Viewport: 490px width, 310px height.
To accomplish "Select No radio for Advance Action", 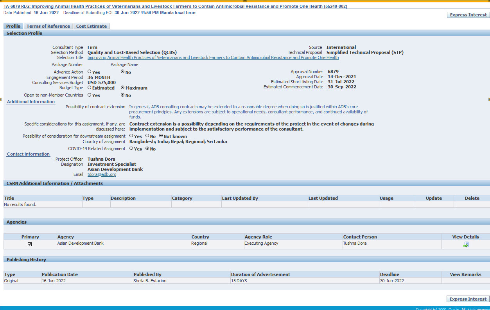I will pyautogui.click(x=123, y=72).
